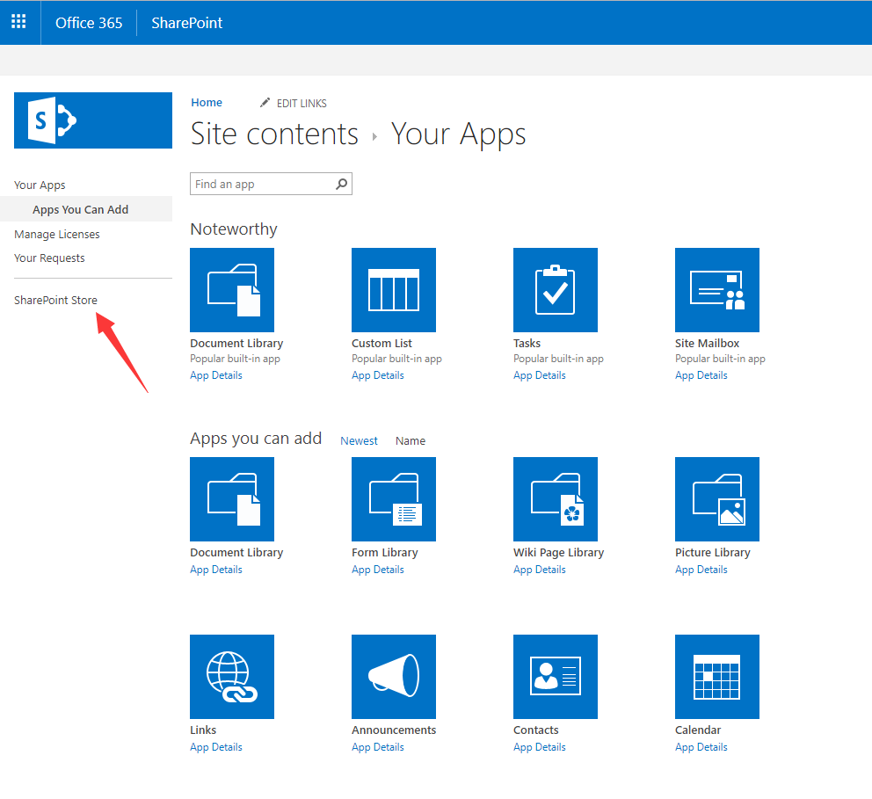The width and height of the screenshot is (872, 799).
Task: Click the Office 365 header link
Action: click(89, 23)
